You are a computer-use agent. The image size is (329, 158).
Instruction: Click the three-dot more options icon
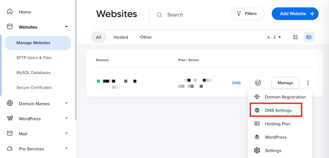(x=308, y=83)
